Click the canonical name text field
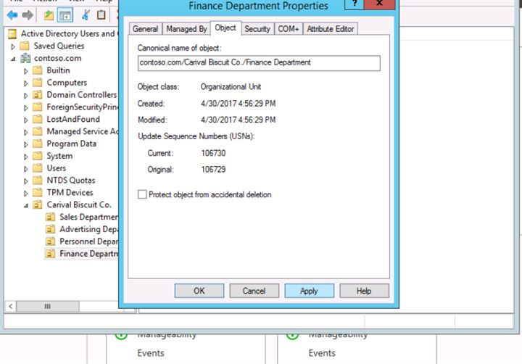522x364 pixels. (x=259, y=63)
